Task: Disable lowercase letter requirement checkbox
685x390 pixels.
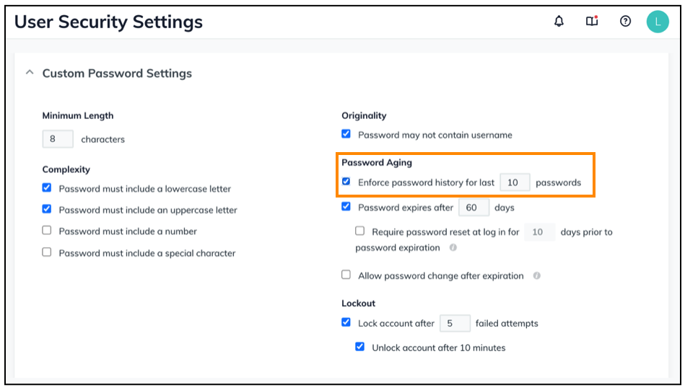Action: (47, 188)
